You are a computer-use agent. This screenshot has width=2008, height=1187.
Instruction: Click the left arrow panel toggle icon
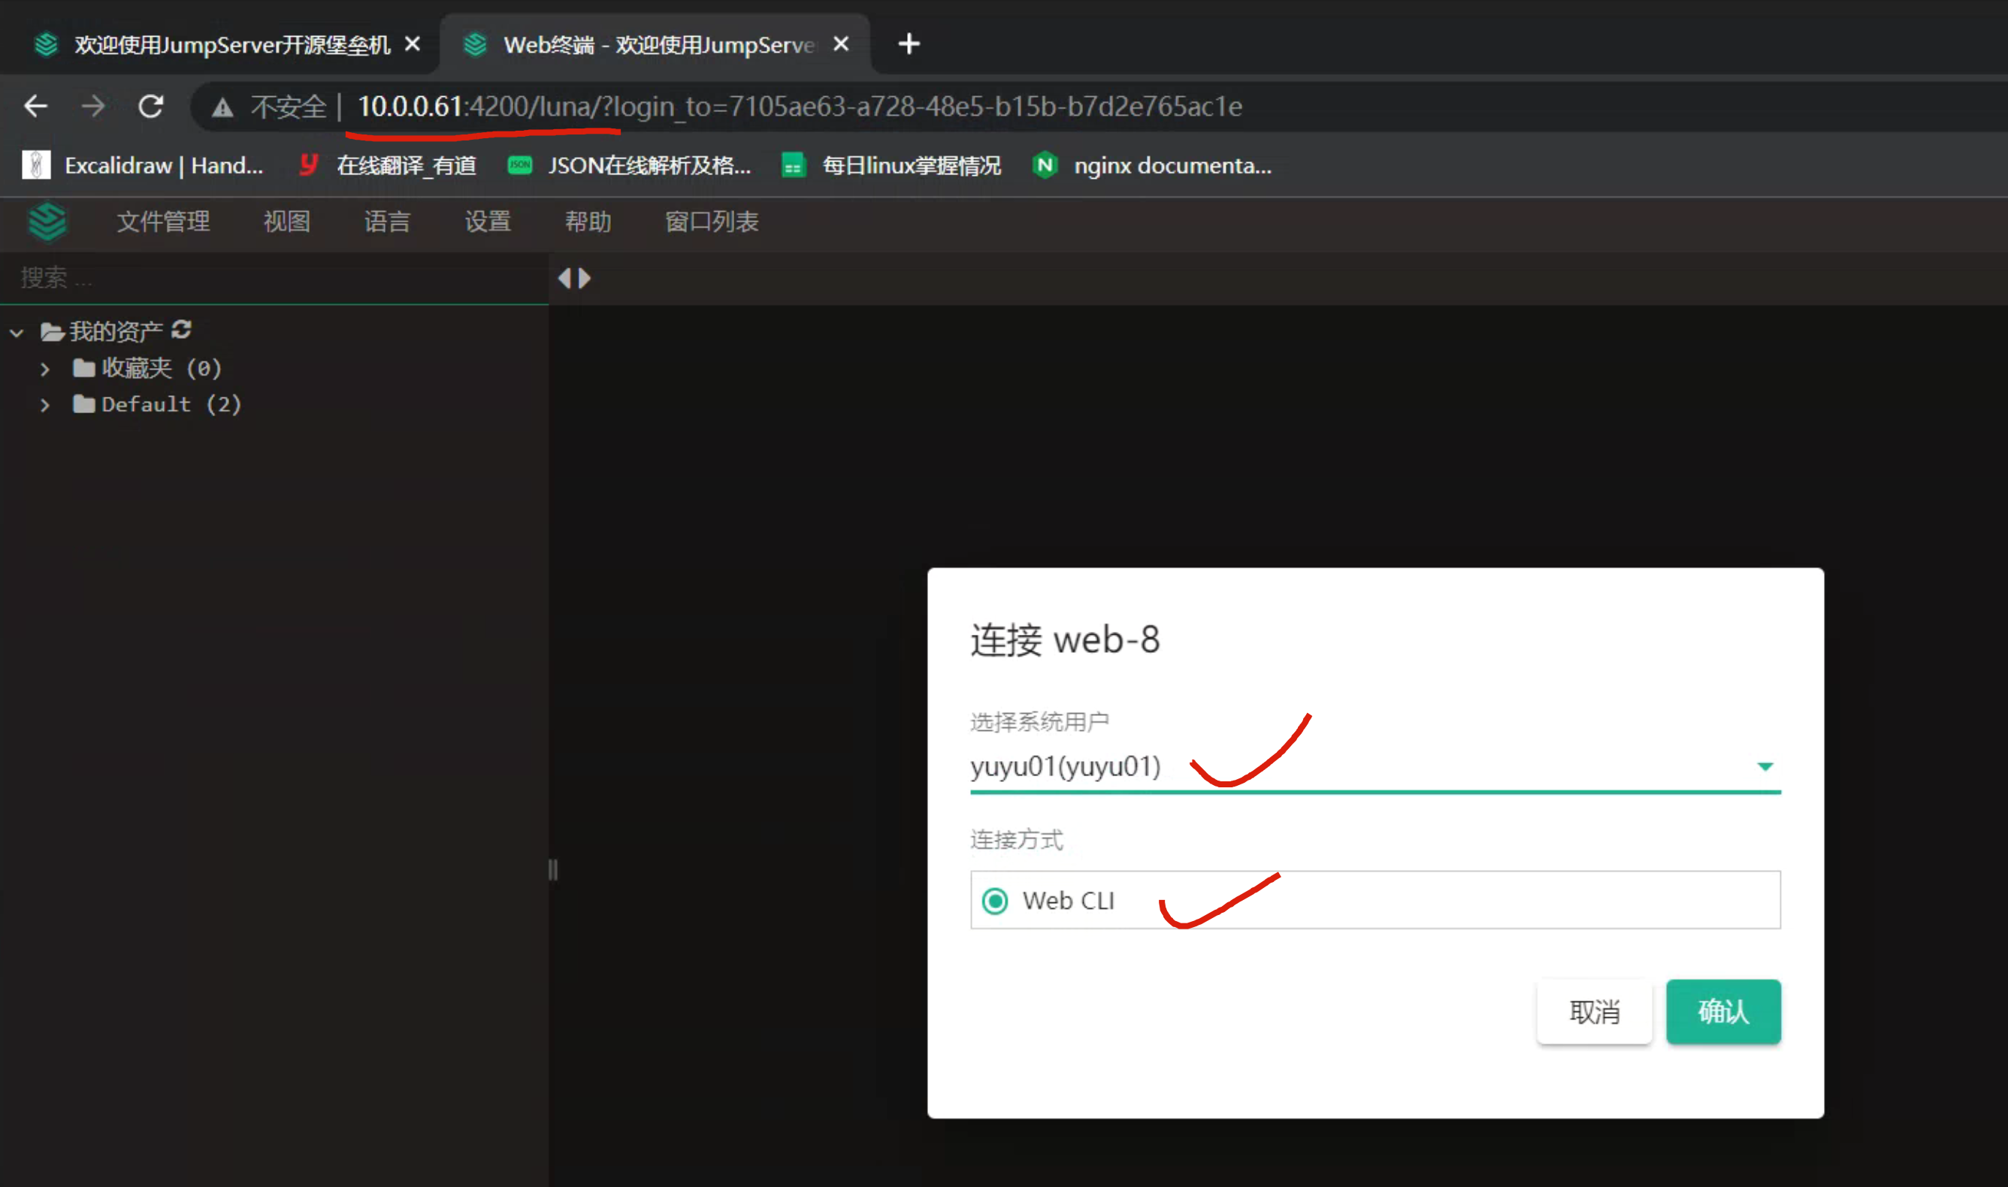[565, 277]
